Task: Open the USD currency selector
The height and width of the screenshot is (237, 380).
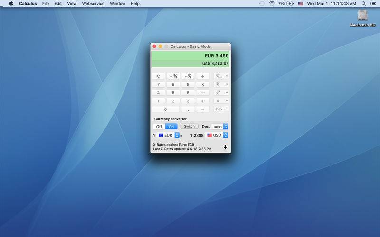Action: [x=217, y=135]
